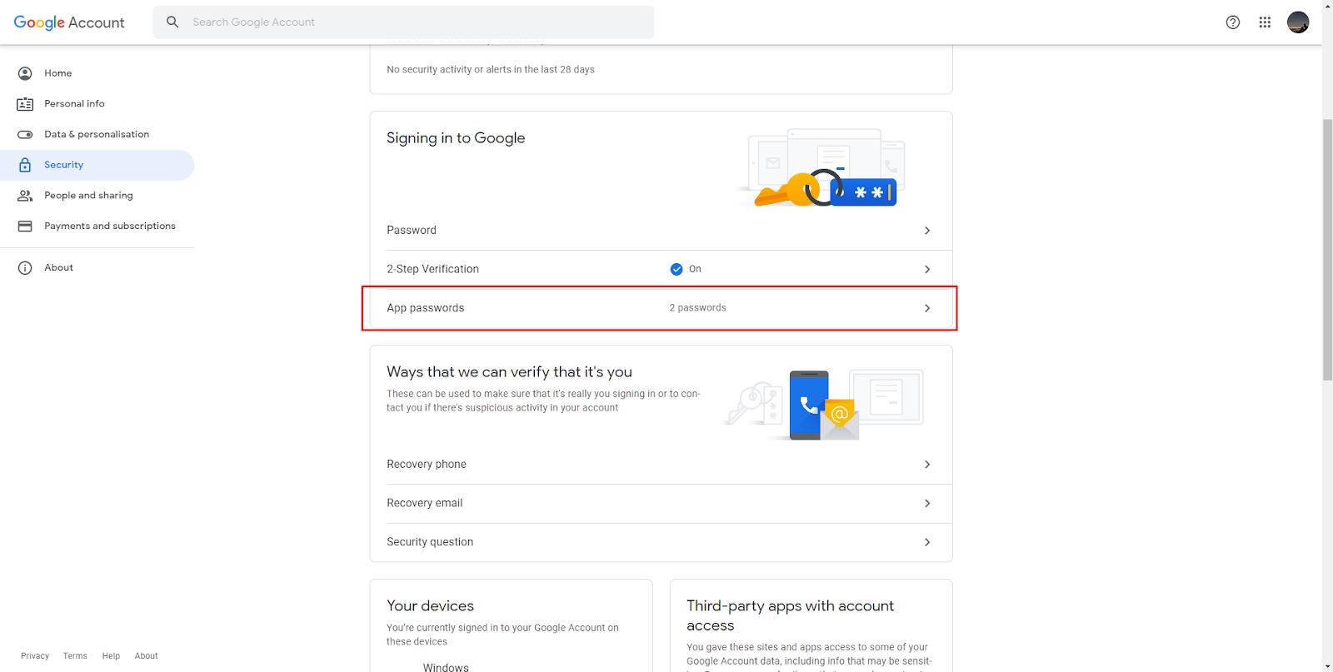Expand the Recovery phone chevron
This screenshot has height=672, width=1333.
[927, 465]
